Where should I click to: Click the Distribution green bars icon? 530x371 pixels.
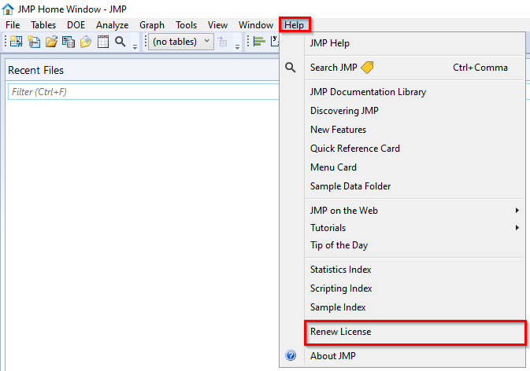pyautogui.click(x=259, y=42)
